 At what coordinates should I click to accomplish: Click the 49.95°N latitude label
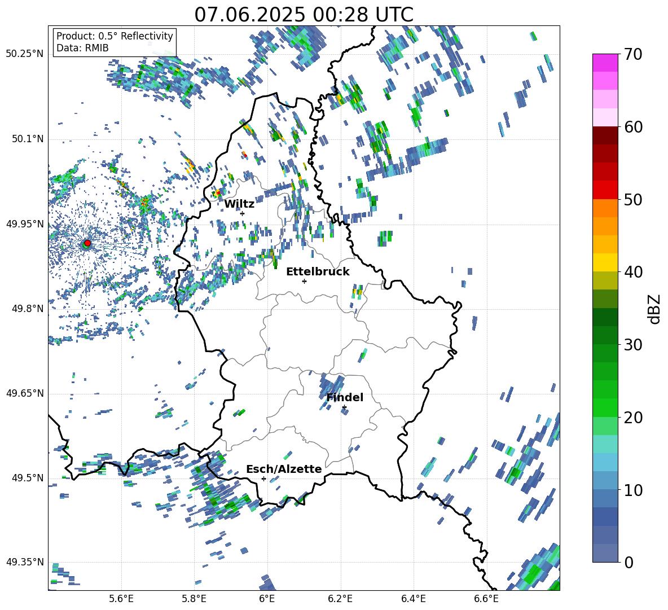click(x=24, y=223)
